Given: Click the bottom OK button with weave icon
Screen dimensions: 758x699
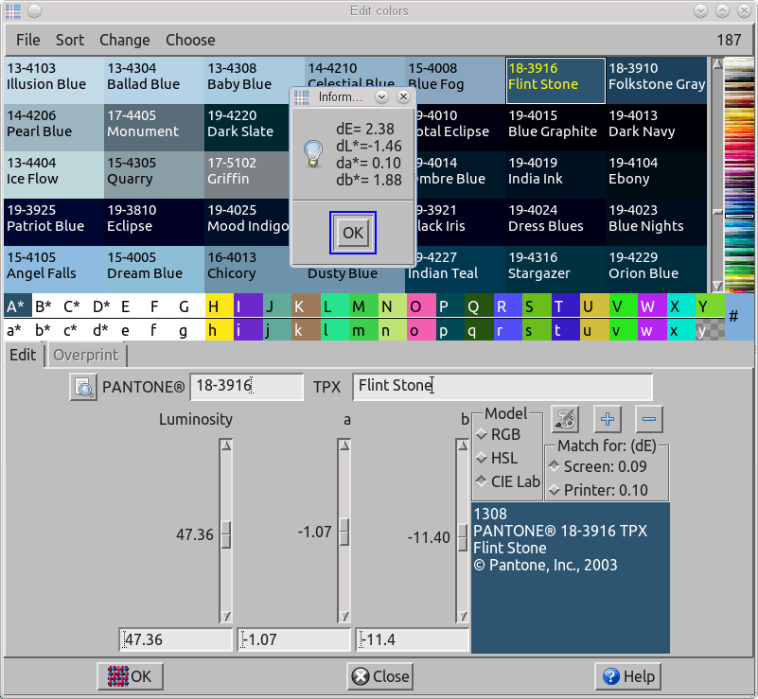Looking at the screenshot, I should 130,676.
